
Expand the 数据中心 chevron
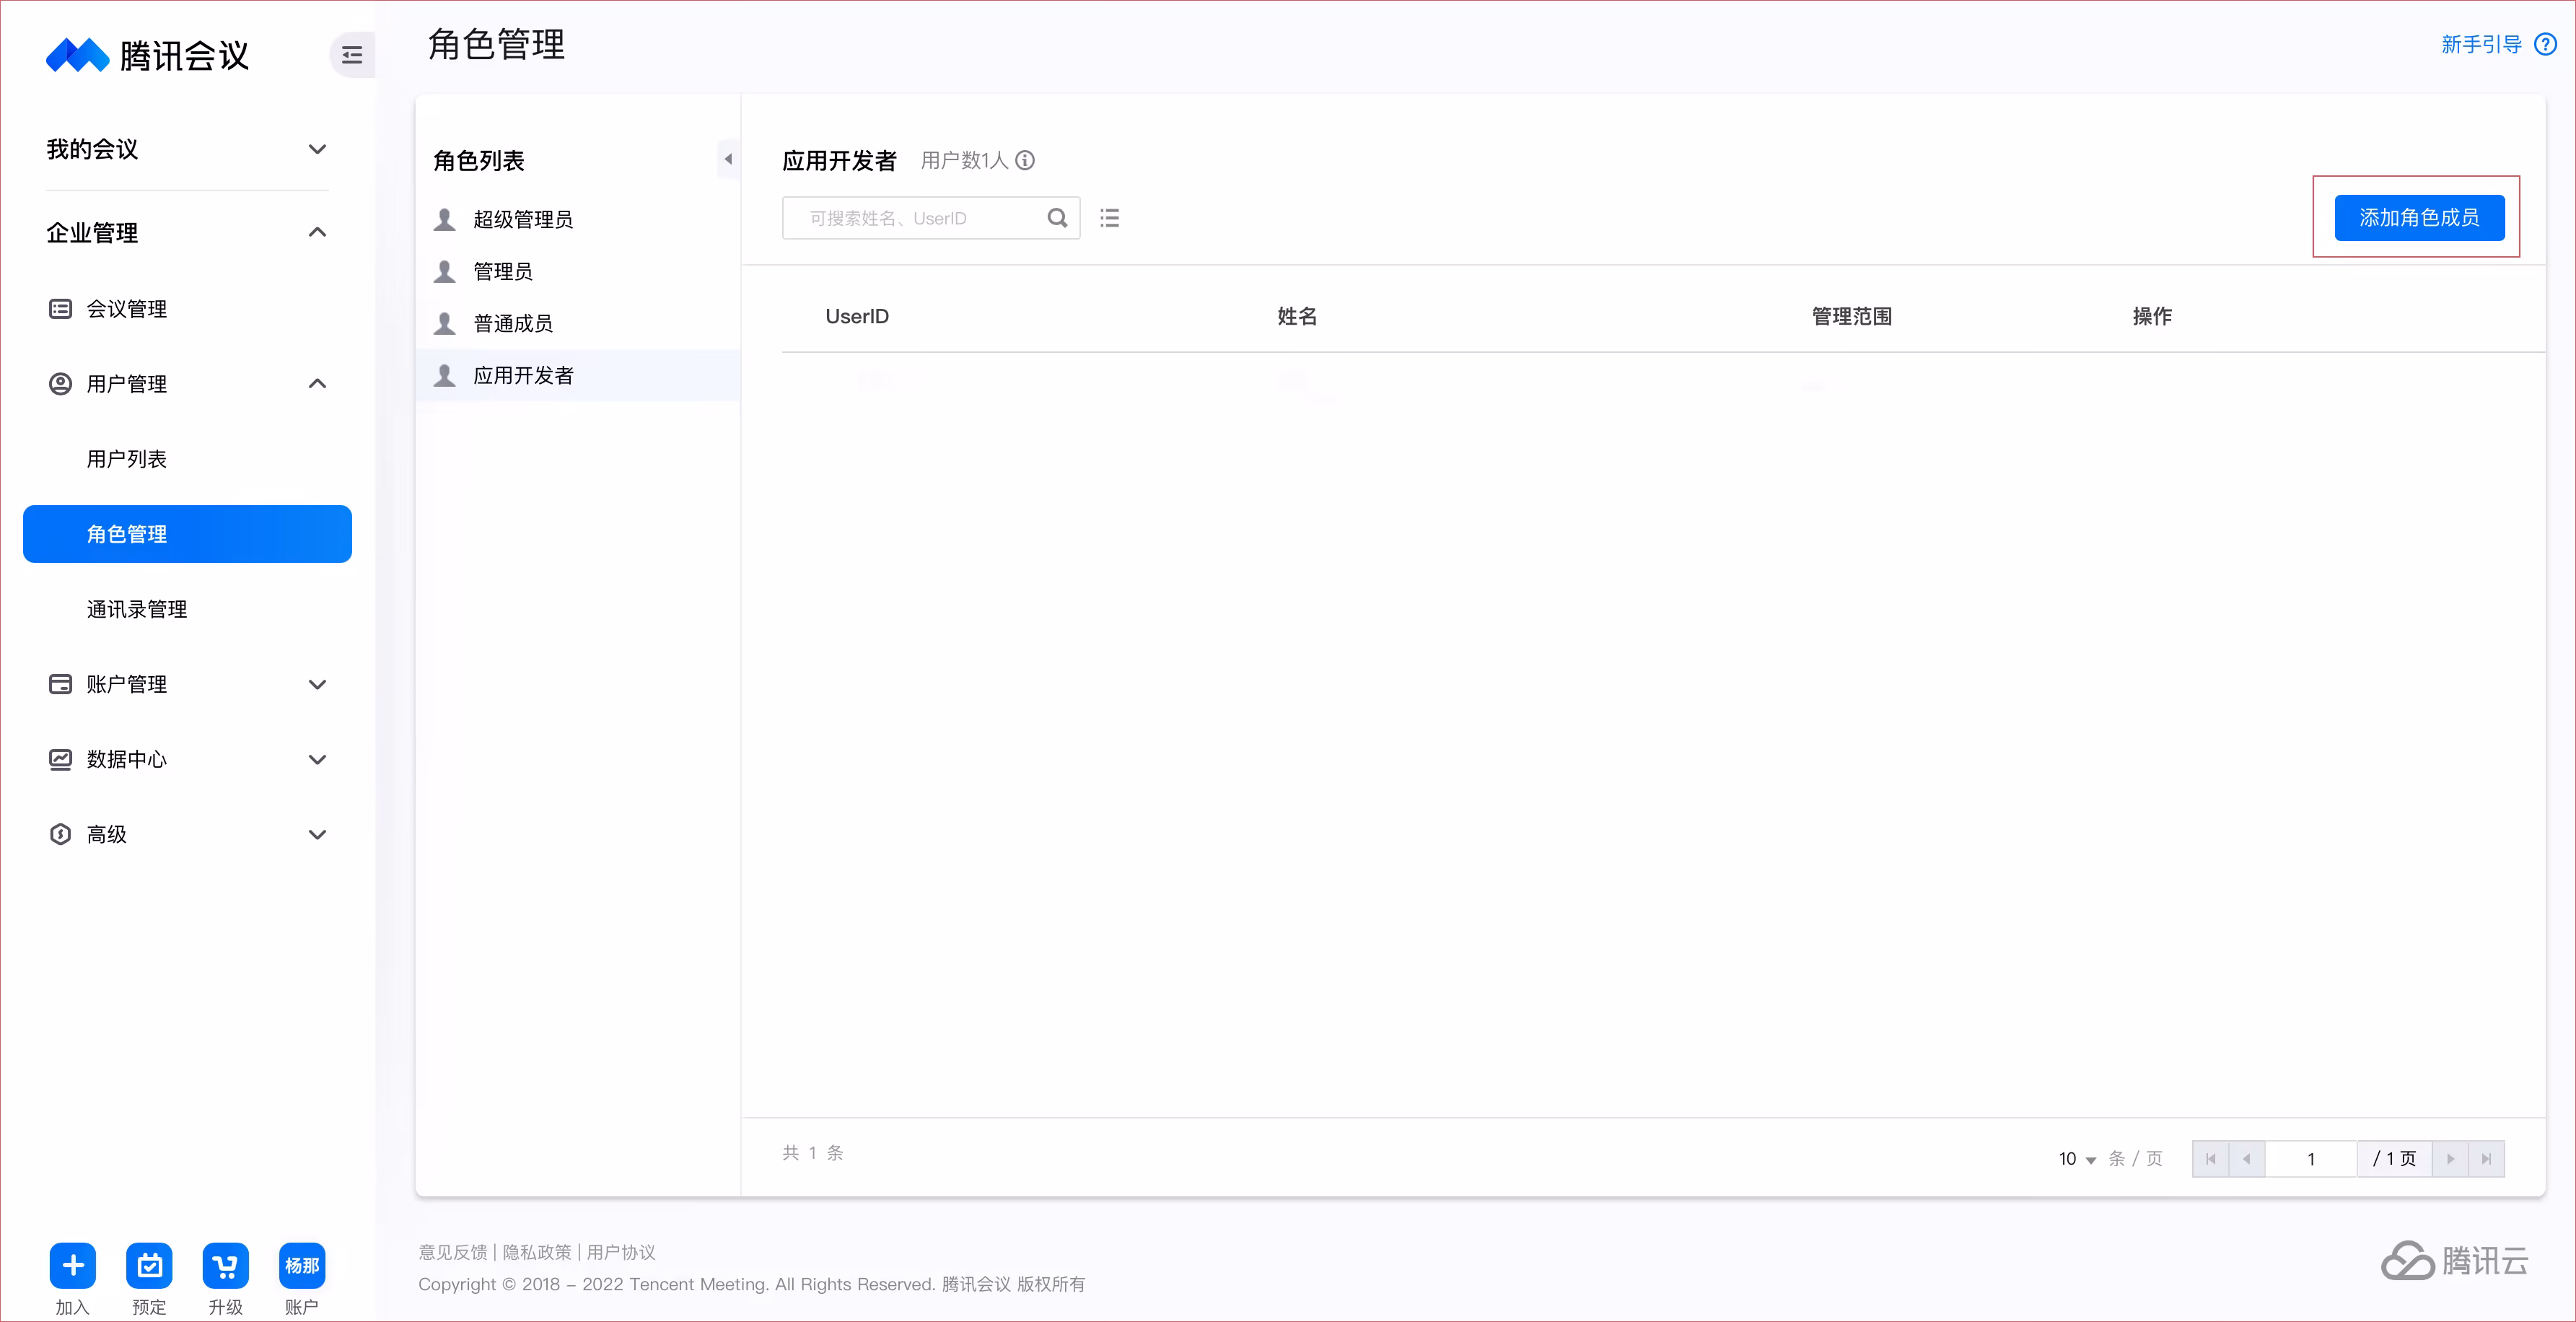[317, 759]
